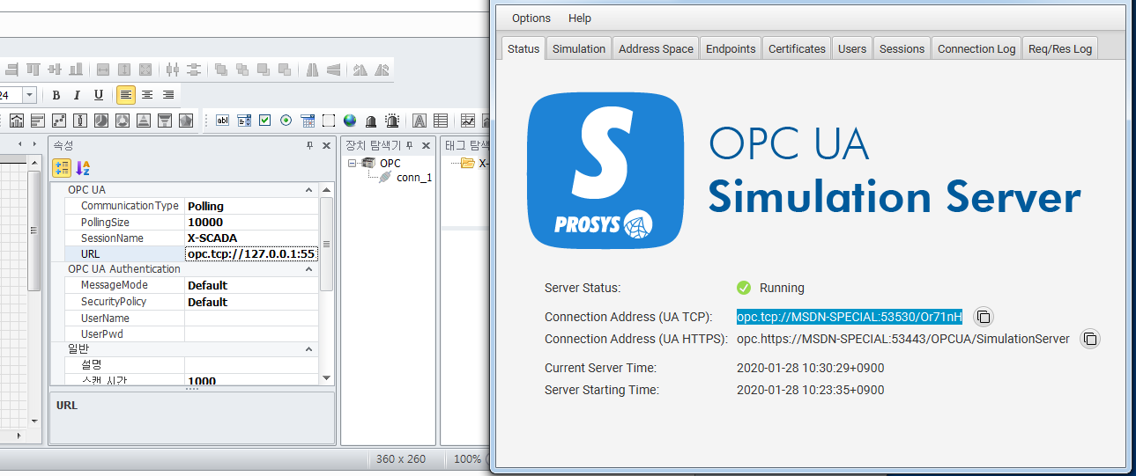Toggle underline formatting
The width and height of the screenshot is (1136, 476).
pyautogui.click(x=99, y=95)
